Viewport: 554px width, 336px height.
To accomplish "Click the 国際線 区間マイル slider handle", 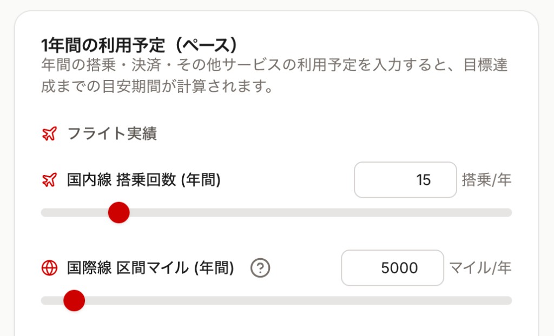I will (74, 300).
